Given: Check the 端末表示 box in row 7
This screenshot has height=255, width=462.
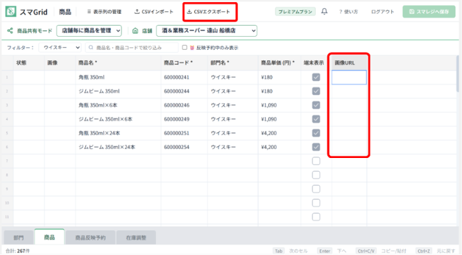Looking at the screenshot, I should click(x=316, y=161).
